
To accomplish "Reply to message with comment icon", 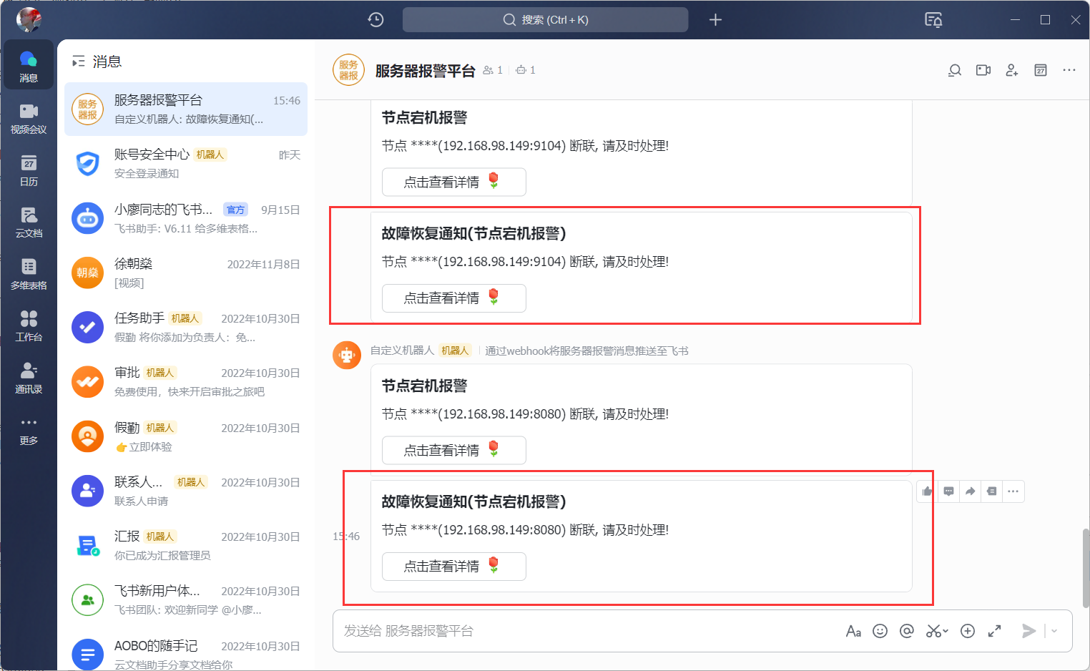I will coord(949,491).
